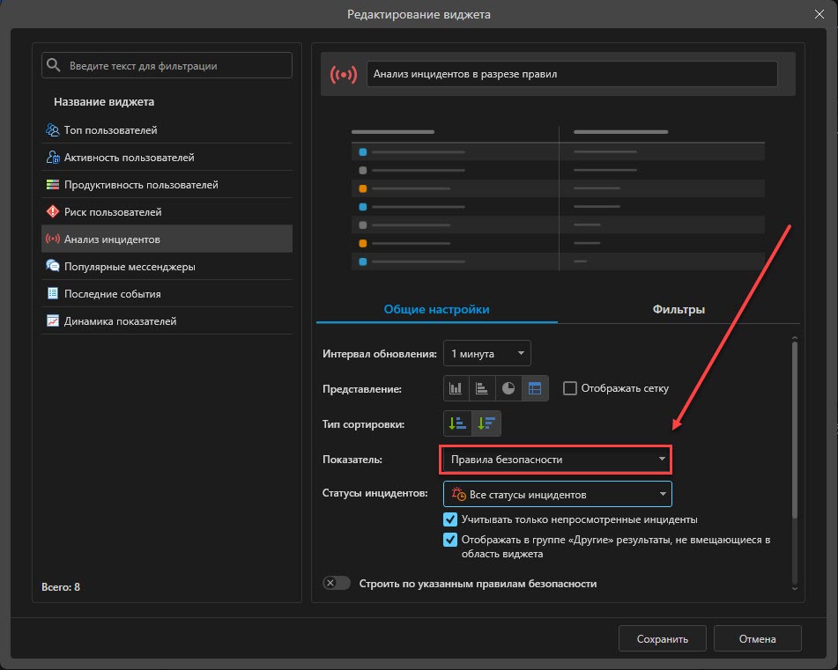Image resolution: width=838 pixels, height=670 pixels.
Task: Choose table view
Action: (535, 388)
